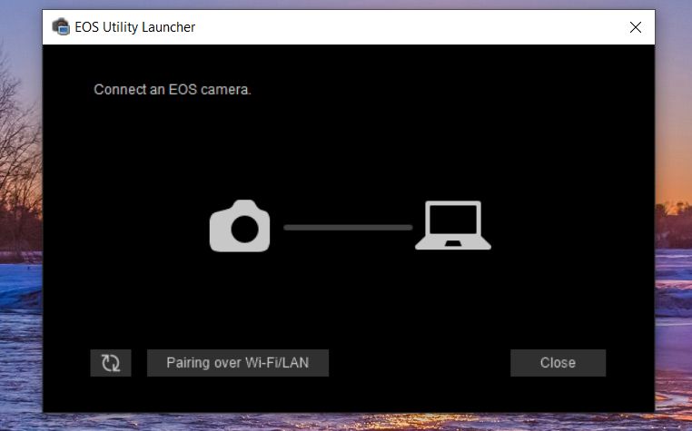The width and height of the screenshot is (692, 431).
Task: Click the Close button in launcher
Action: 558,363
